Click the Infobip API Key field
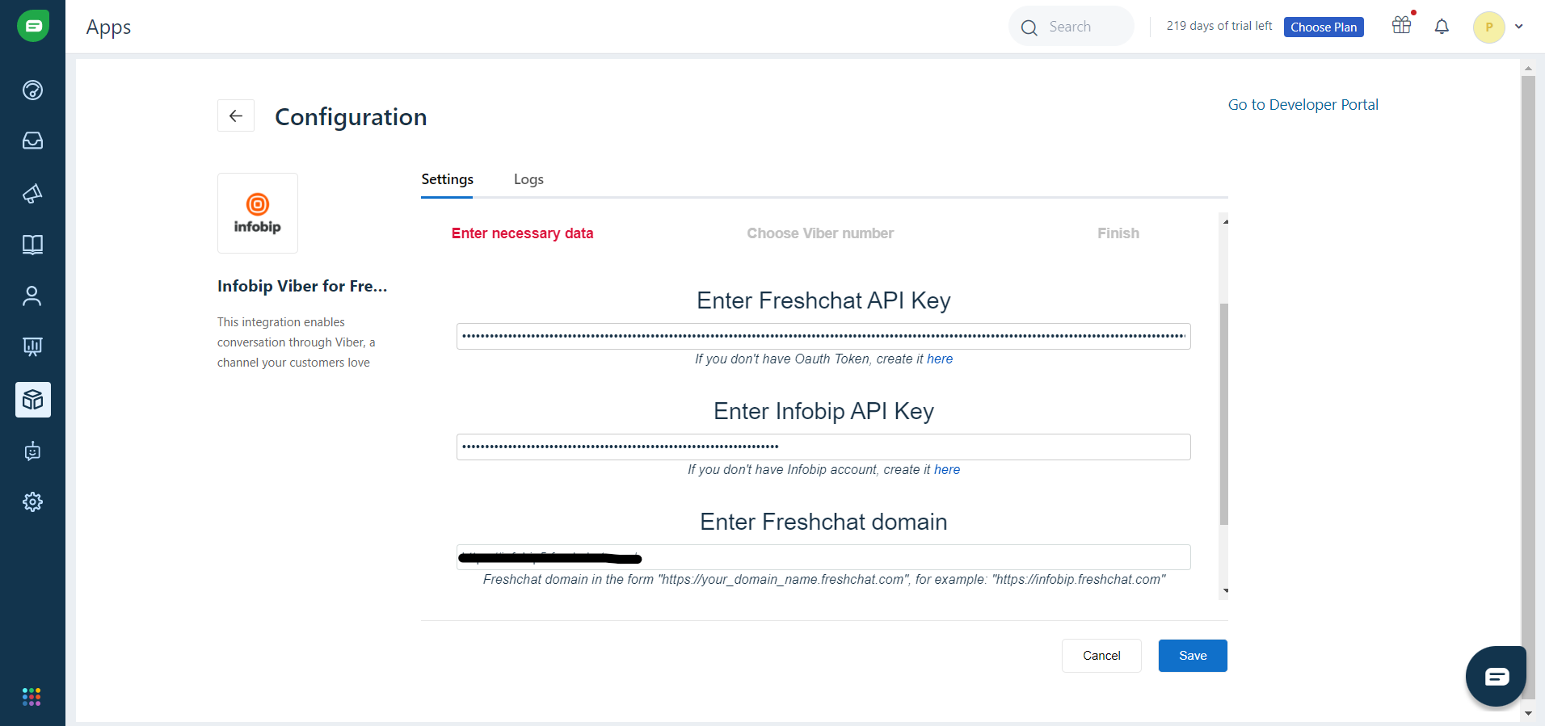 [x=823, y=447]
